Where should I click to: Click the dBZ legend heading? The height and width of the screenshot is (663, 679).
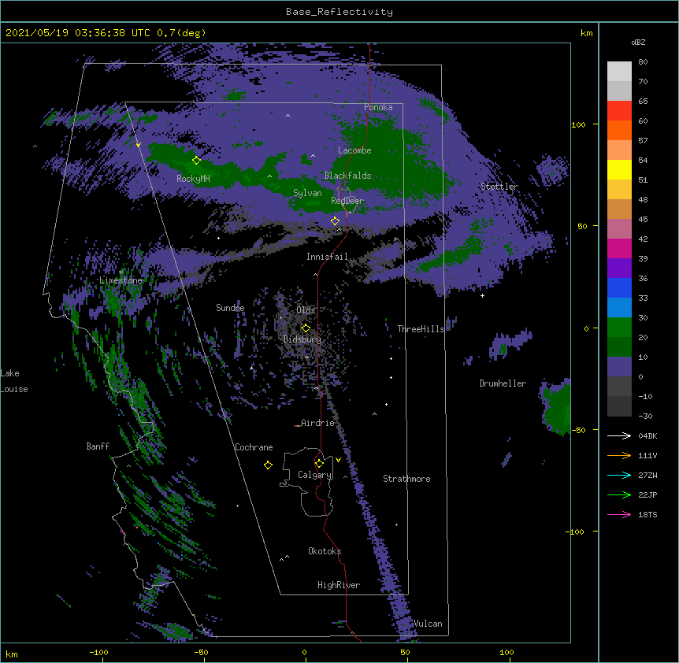638,43
